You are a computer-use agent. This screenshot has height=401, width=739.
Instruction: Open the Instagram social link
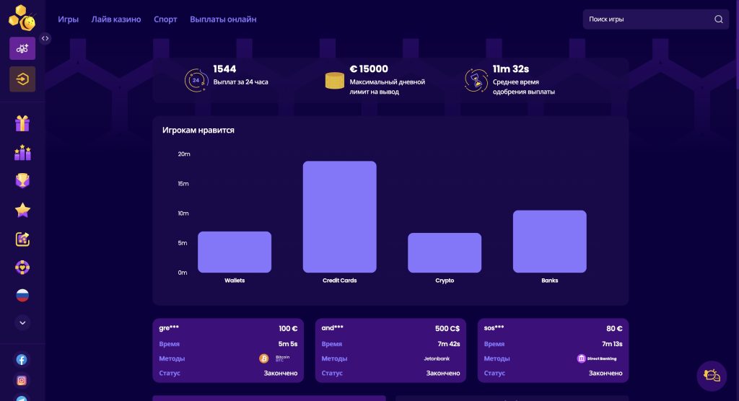(x=22, y=380)
